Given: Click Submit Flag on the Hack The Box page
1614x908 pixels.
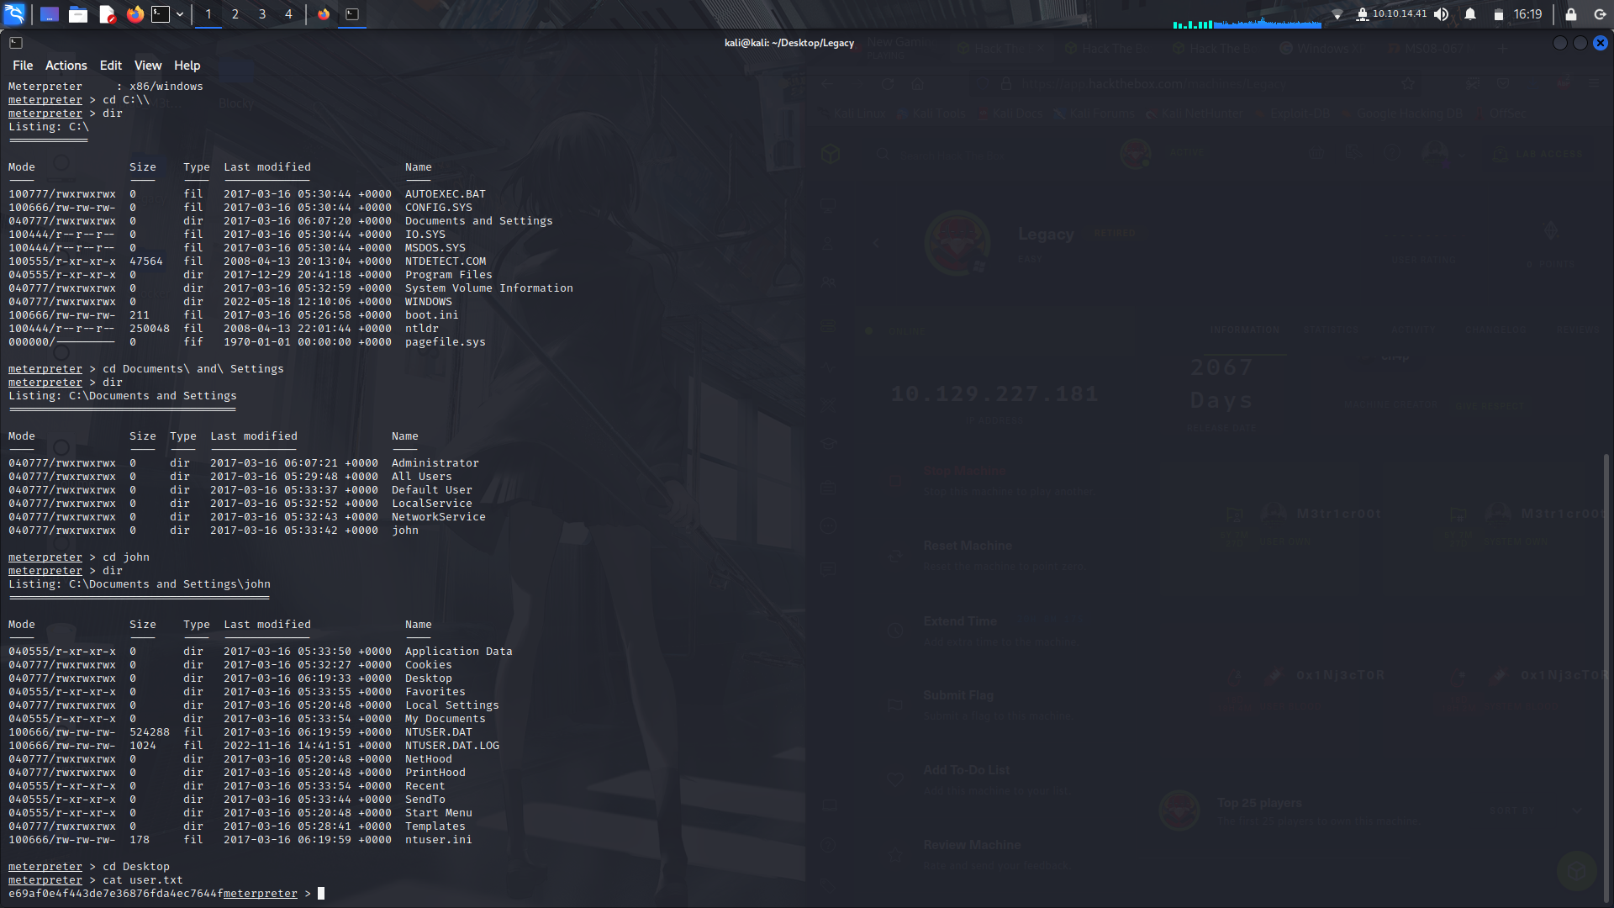Looking at the screenshot, I should [957, 695].
